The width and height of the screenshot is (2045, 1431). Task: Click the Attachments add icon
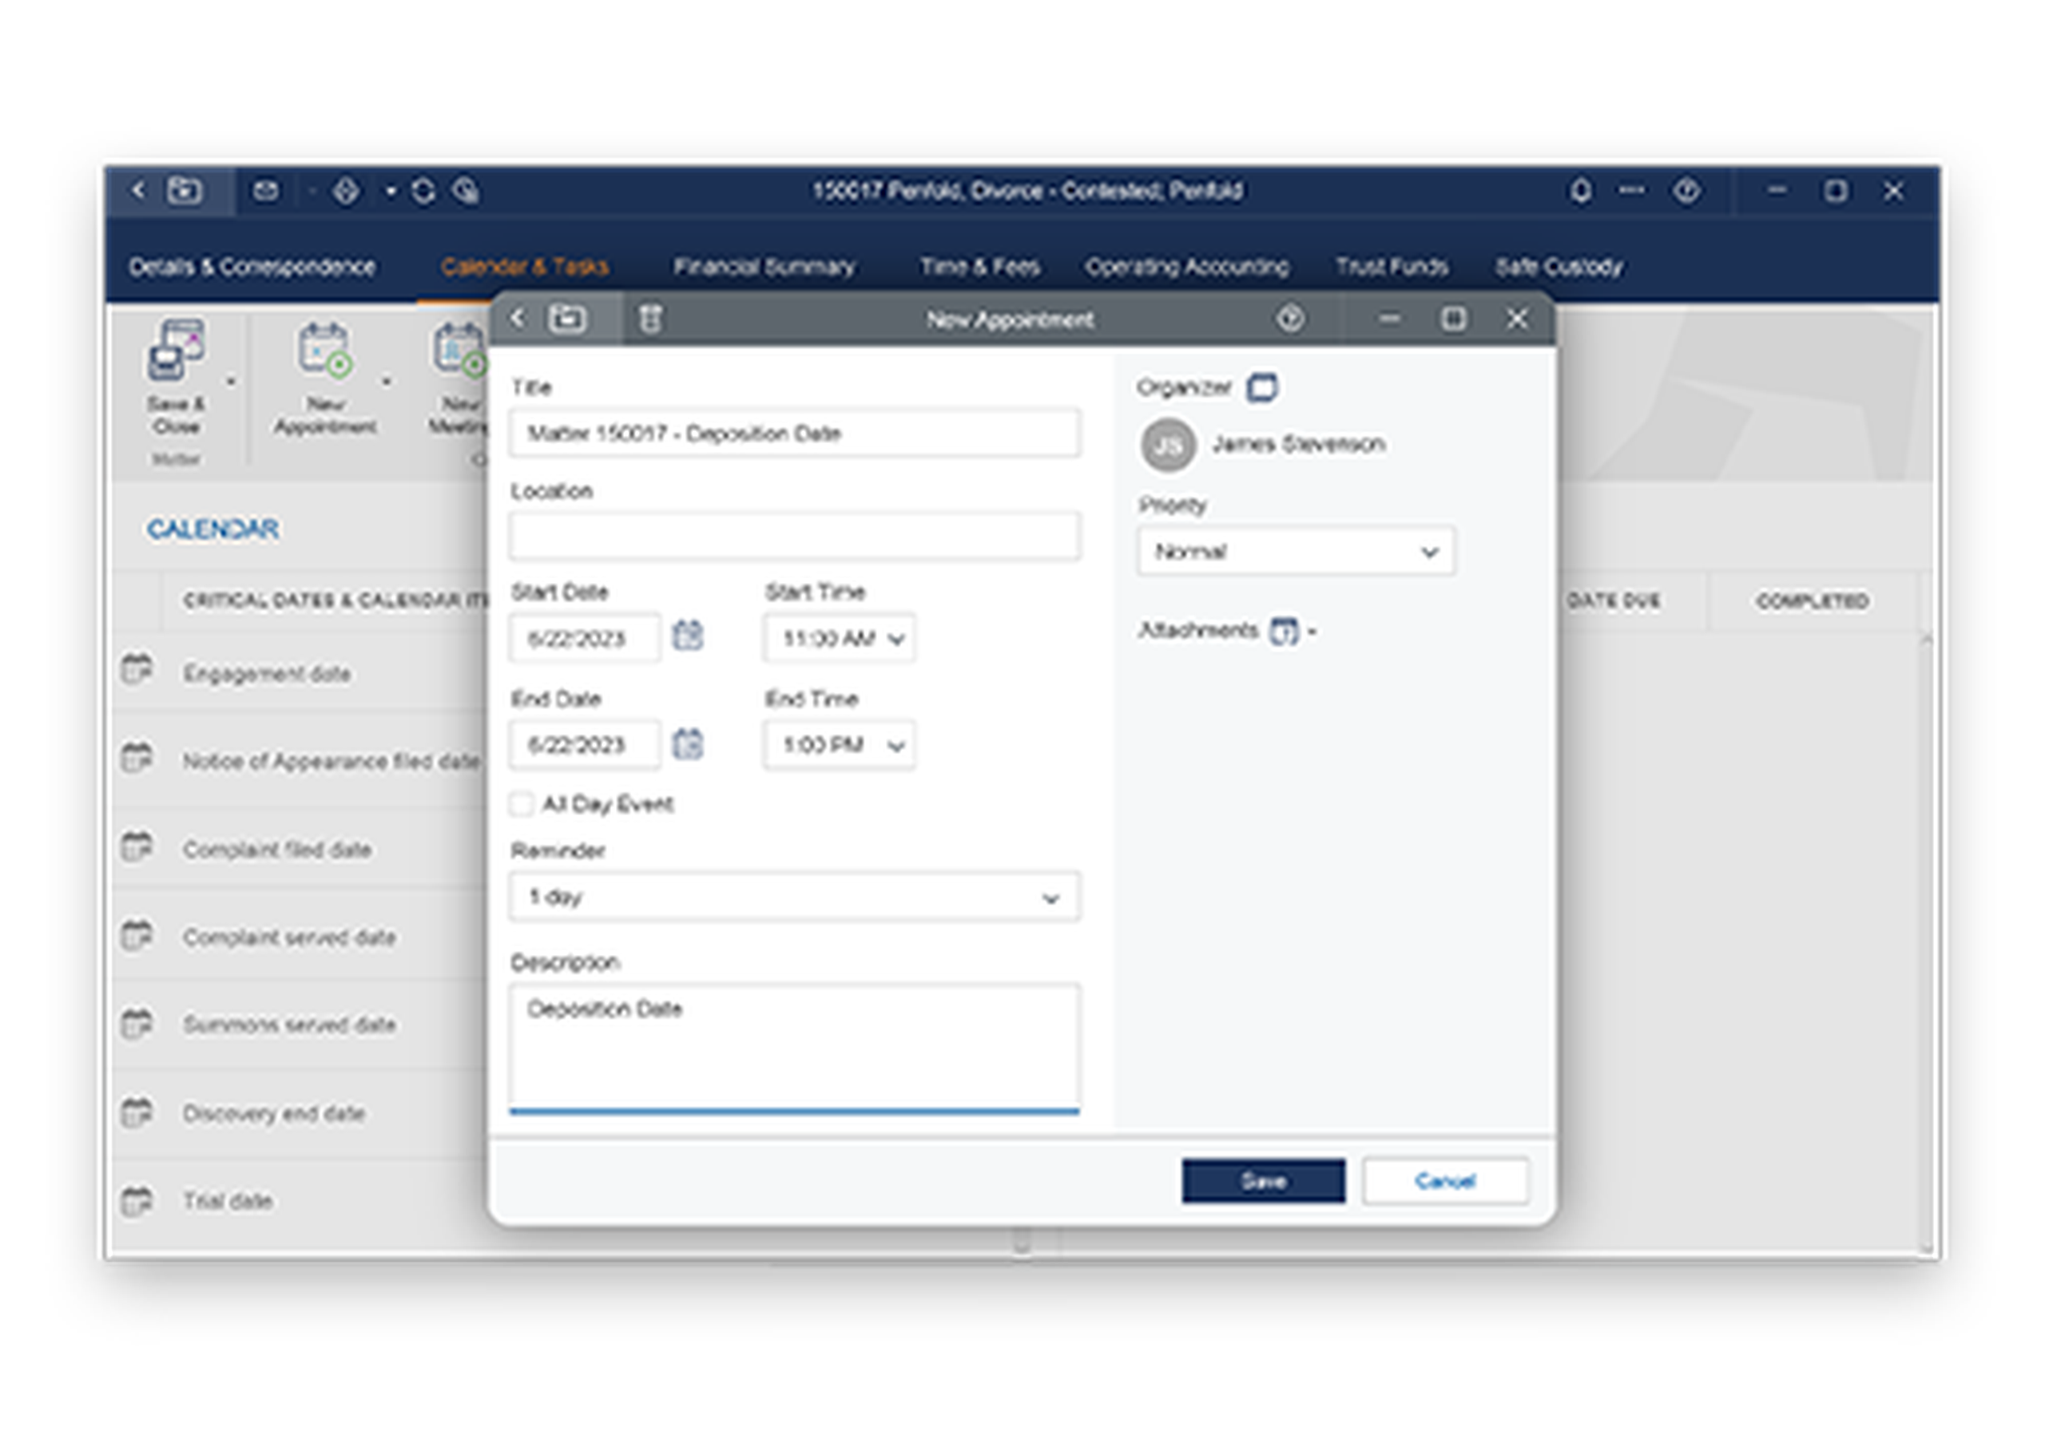1284,631
